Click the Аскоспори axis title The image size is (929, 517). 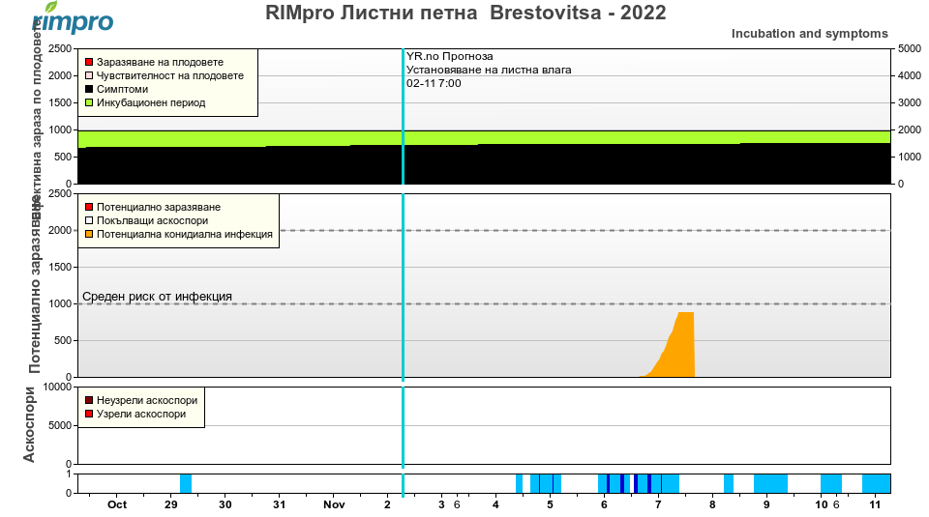[x=30, y=425]
